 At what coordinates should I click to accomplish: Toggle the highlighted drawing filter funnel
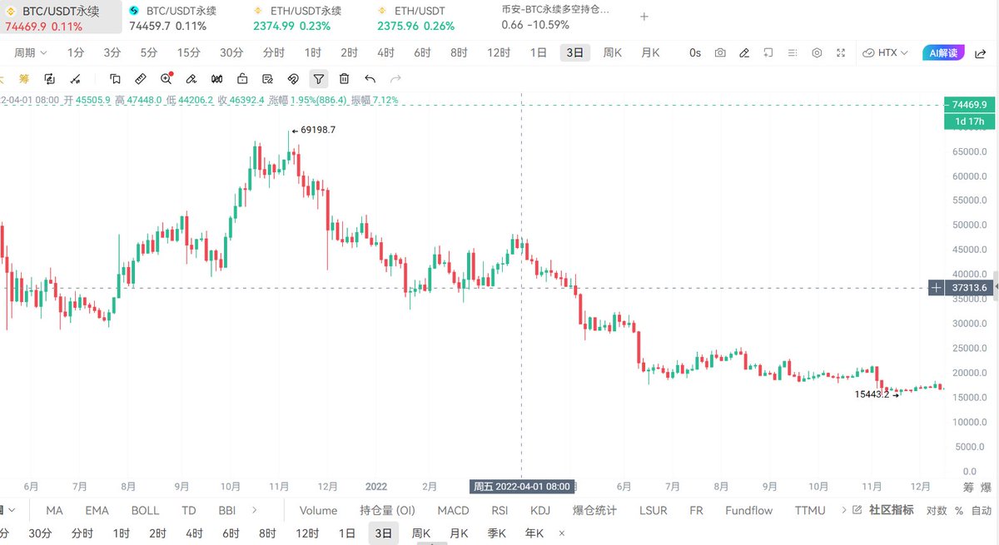pos(318,78)
